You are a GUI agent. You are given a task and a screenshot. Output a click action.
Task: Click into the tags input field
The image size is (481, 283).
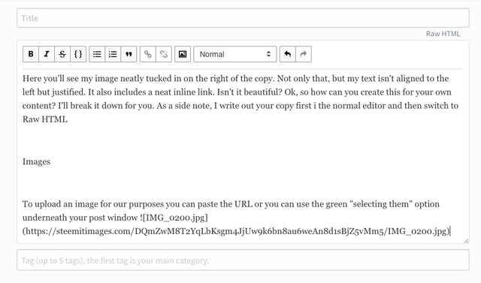[x=243, y=260]
